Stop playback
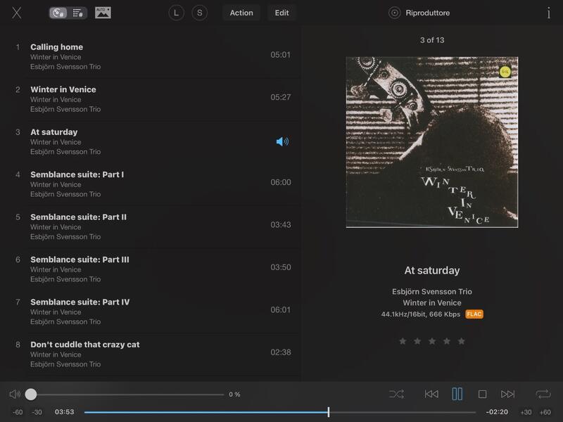Image resolution: width=563 pixels, height=422 pixels. coord(483,394)
